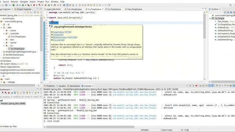The height and width of the screenshot is (132, 235).
Task: Click the Console horizontal scrollbar thumb
Action: [90, 127]
